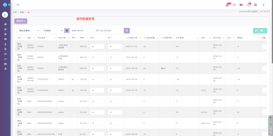Screen dimensions: 273x136
Task: Click the page vertical scrollbar
Action: [x=272, y=32]
